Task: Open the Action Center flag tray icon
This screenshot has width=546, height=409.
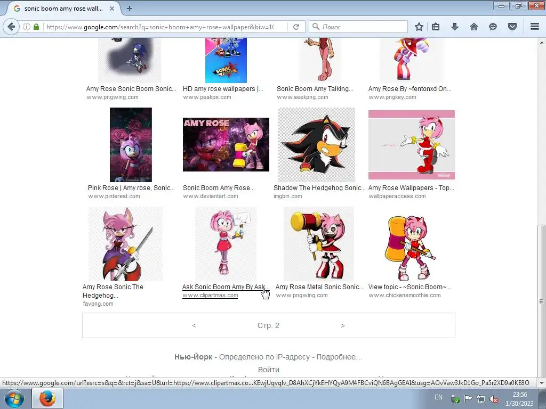Action: tap(468, 399)
